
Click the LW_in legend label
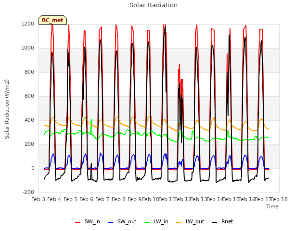pyautogui.click(x=161, y=221)
